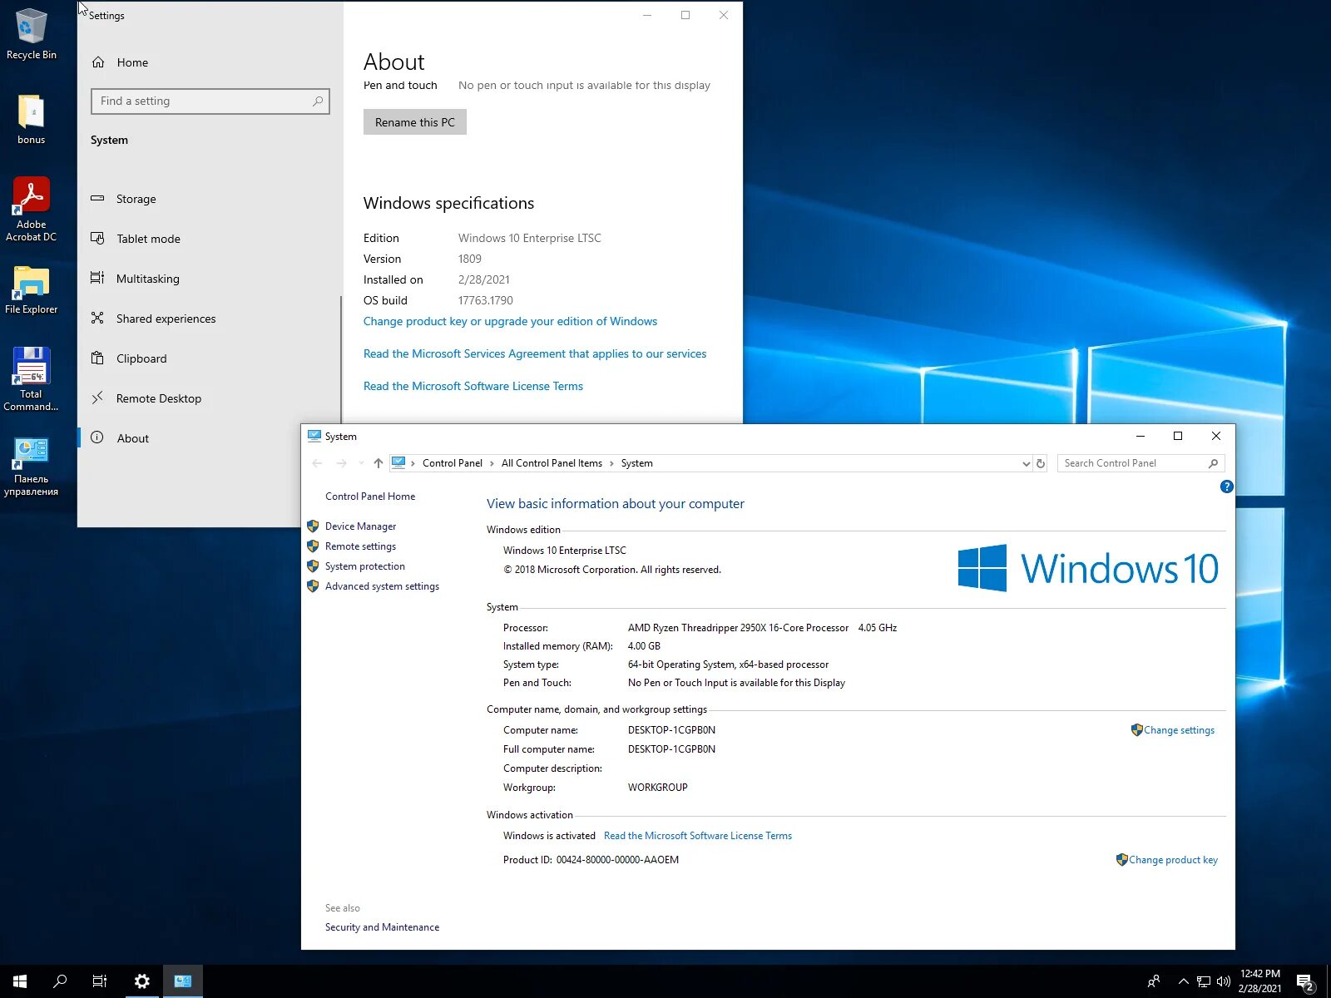Open the clock showing 12:42 PM
1331x998 pixels.
pos(1260,981)
